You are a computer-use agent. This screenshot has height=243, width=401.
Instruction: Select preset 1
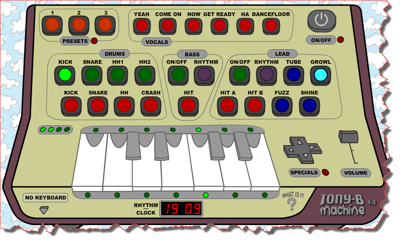click(52, 24)
